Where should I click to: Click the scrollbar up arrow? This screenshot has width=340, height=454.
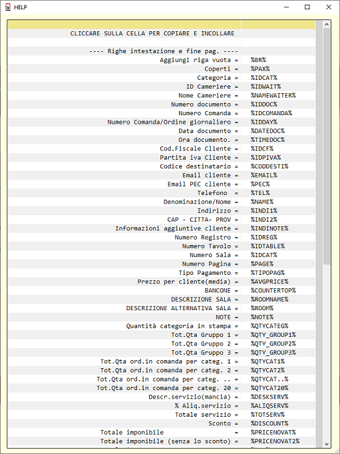327,25
